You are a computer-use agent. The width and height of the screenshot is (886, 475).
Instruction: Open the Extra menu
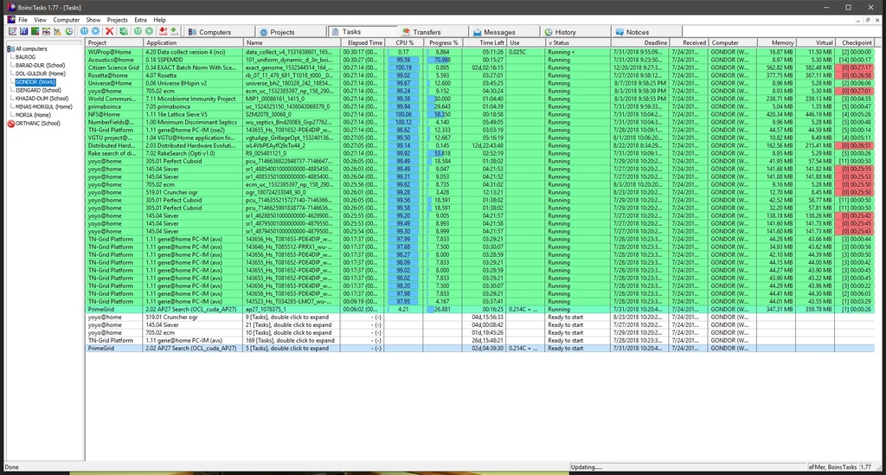pos(140,20)
